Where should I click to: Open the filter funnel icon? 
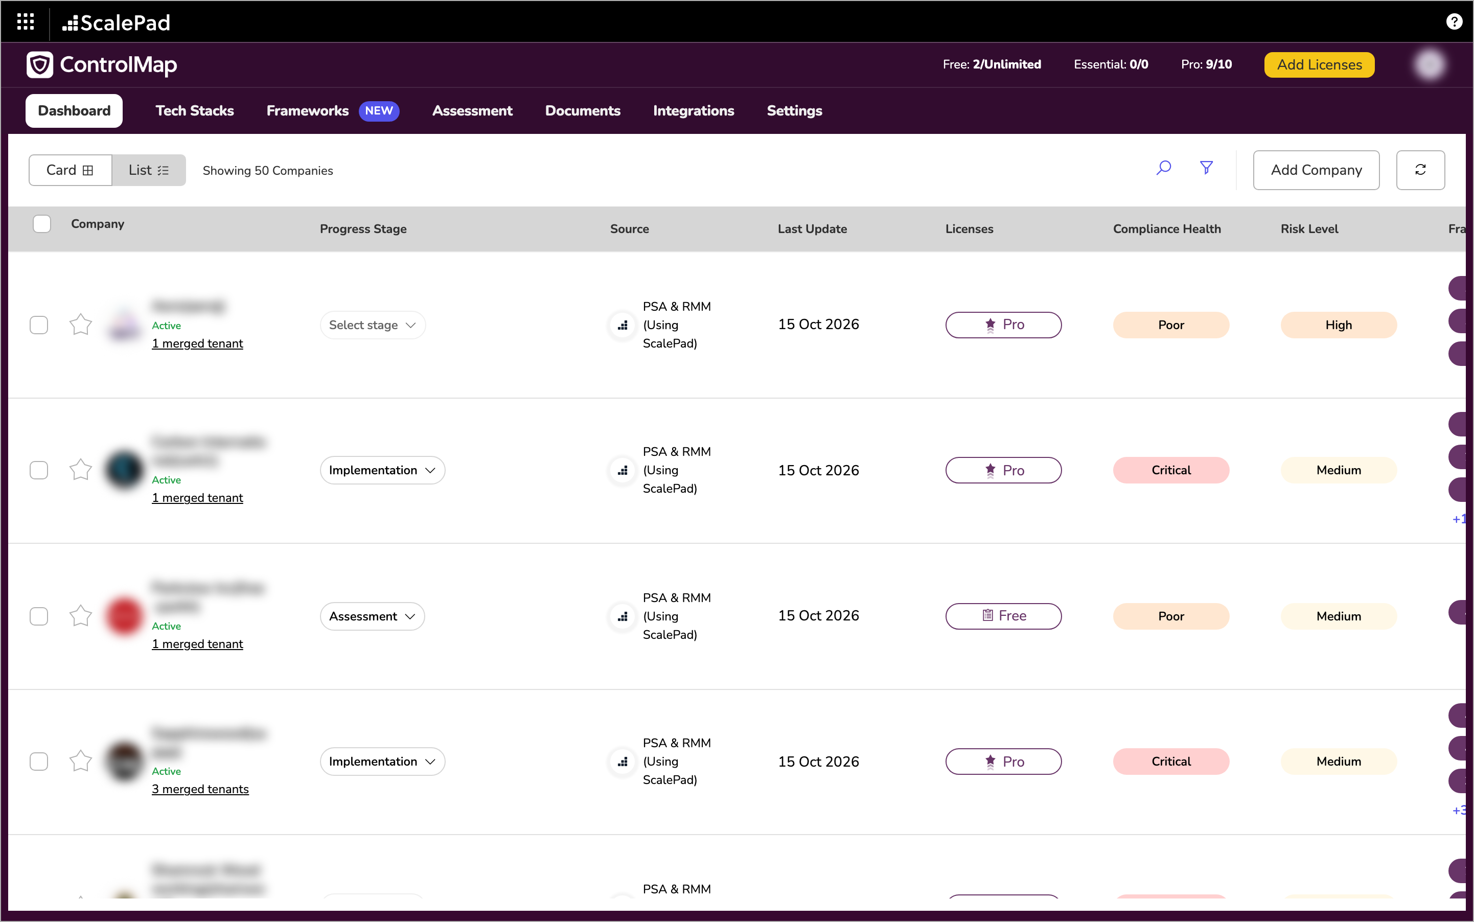click(1206, 168)
